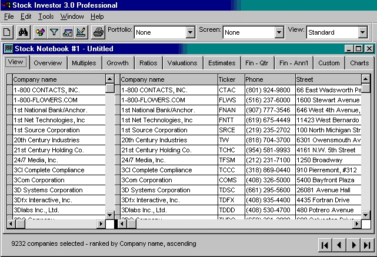This screenshot has width=377, height=257.
Task: Click the colorful portfolio shapes icon
Action: click(x=40, y=32)
